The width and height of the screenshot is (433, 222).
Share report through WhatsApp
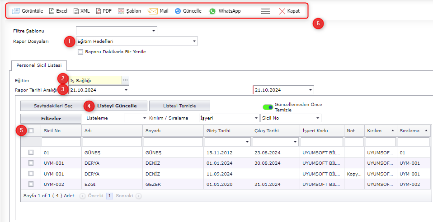pyautogui.click(x=212, y=11)
